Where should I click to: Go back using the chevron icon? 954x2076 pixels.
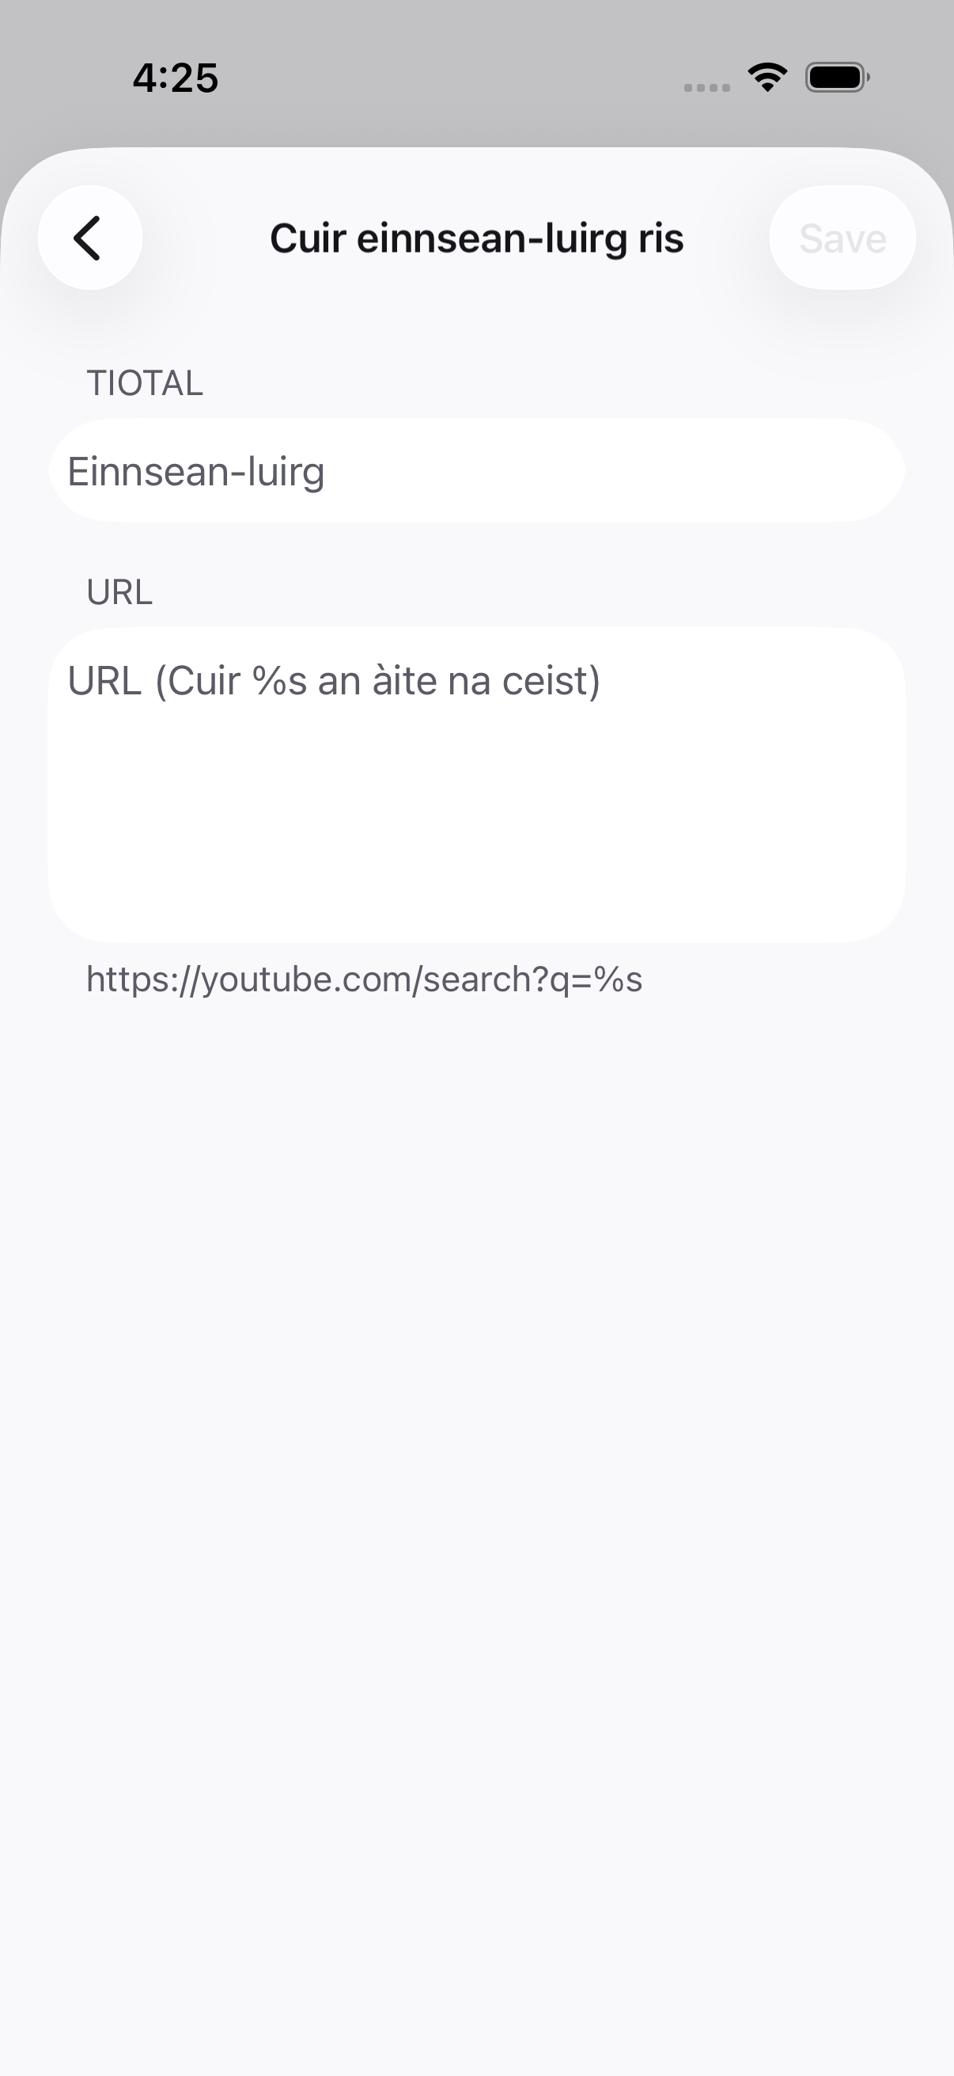coord(87,238)
